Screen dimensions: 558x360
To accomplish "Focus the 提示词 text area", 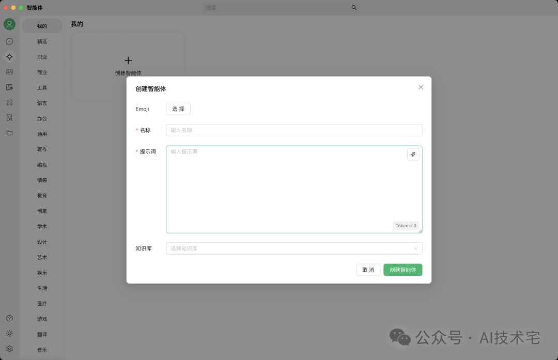I will [294, 189].
